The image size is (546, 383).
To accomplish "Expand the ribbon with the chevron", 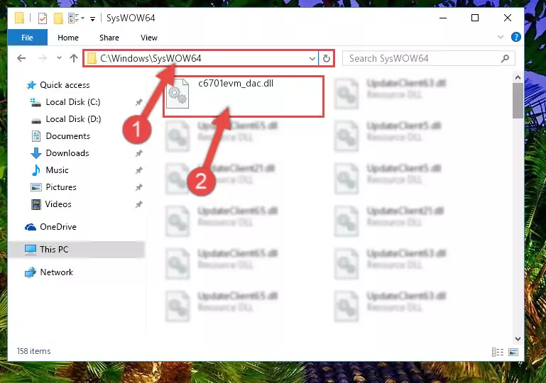I will coord(501,37).
